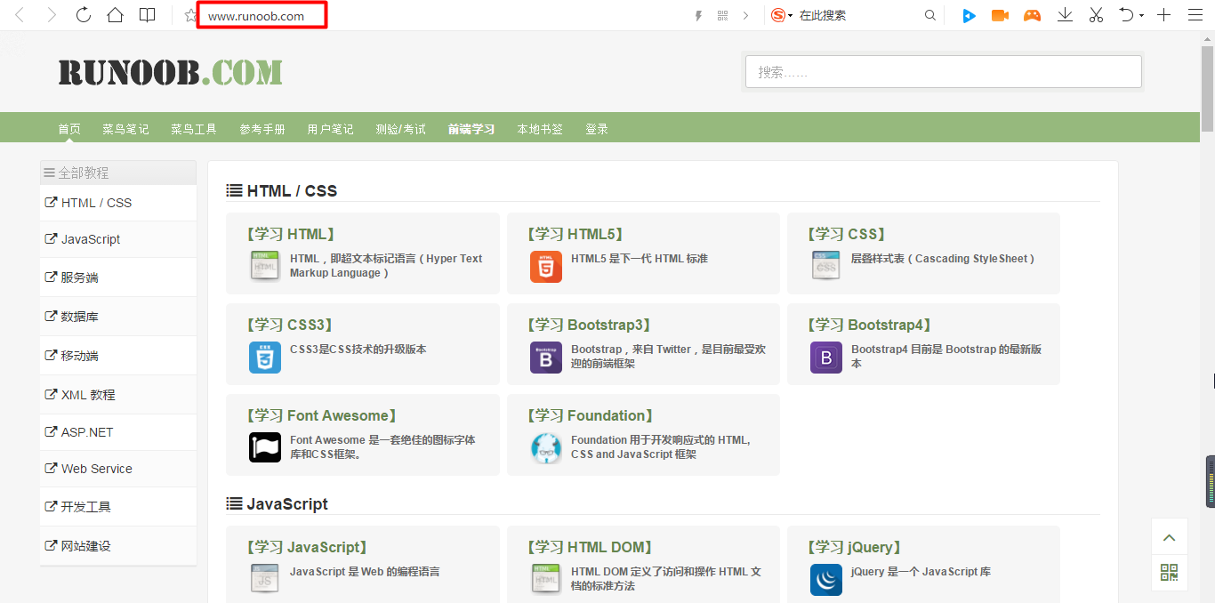Click 登录 in the navigation bar
This screenshot has width=1215, height=603.
[x=597, y=129]
